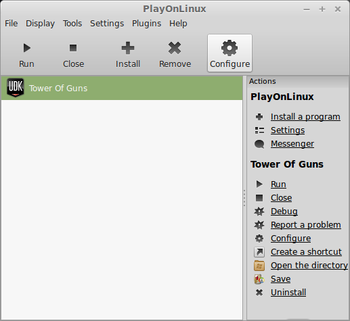
Task: Click the panel splitter handle dots
Action: point(244,198)
